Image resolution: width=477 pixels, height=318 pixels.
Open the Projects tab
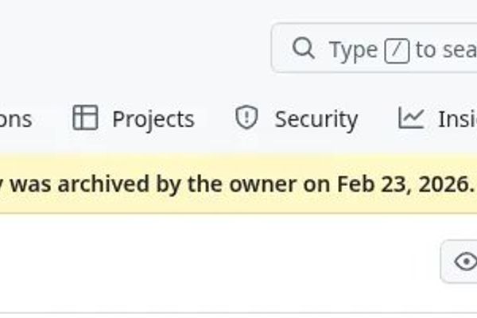click(134, 118)
